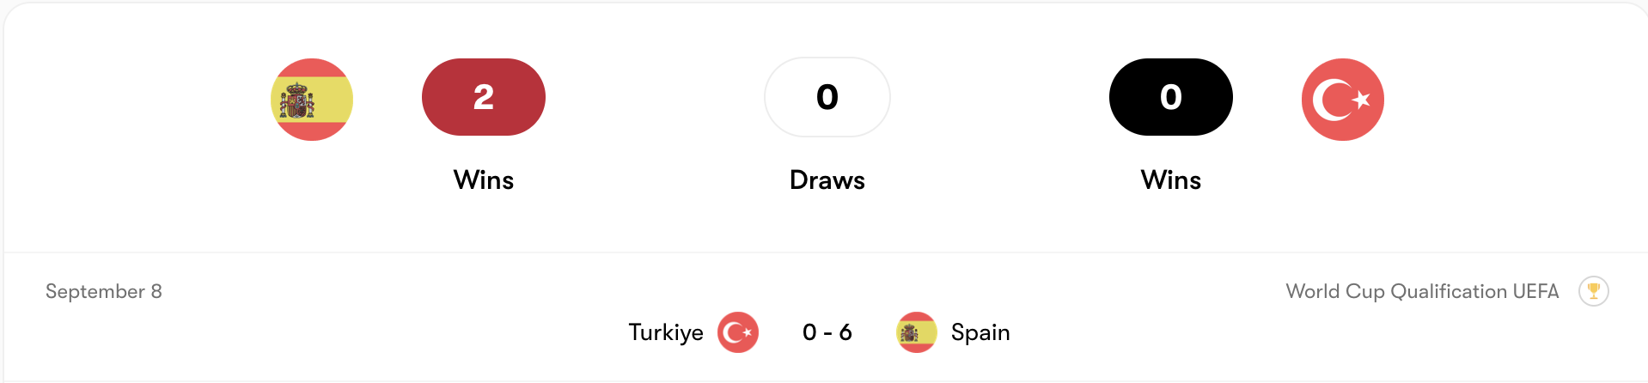Open the Turkiye team name

[x=666, y=332]
